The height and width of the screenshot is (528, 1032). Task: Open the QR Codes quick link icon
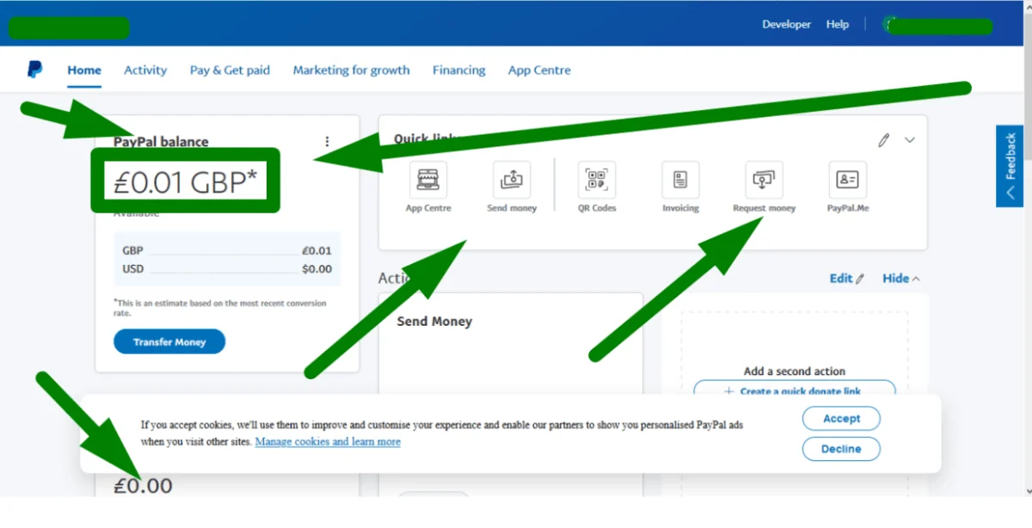597,180
